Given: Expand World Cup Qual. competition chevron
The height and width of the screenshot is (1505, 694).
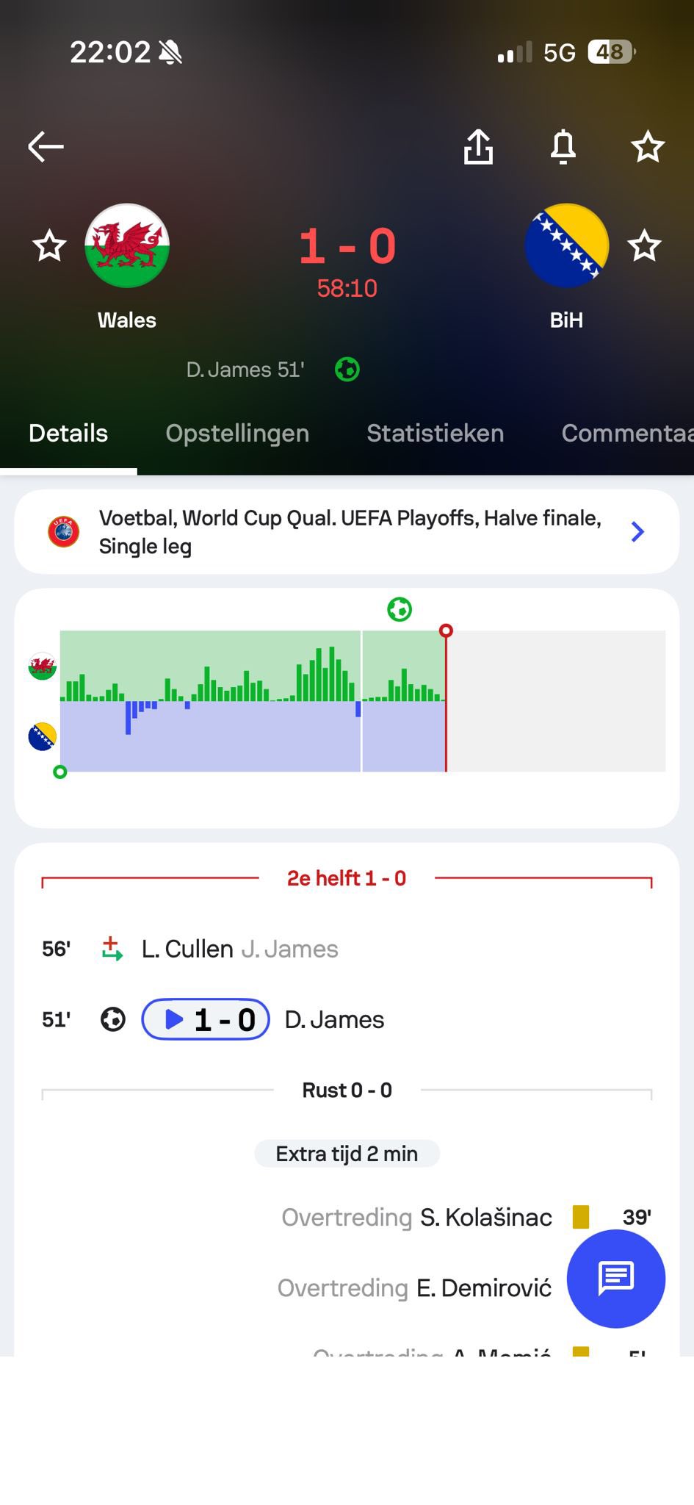Looking at the screenshot, I should point(637,531).
